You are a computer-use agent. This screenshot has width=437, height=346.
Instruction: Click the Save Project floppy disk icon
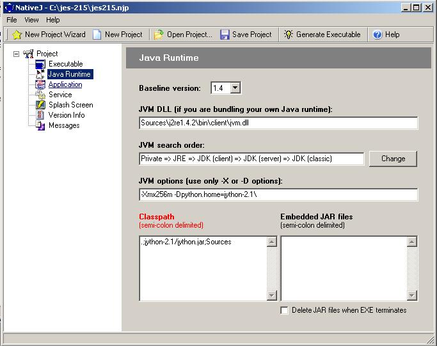coord(225,35)
